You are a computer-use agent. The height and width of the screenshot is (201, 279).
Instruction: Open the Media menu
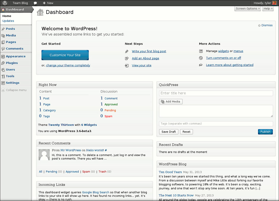tap(11, 35)
